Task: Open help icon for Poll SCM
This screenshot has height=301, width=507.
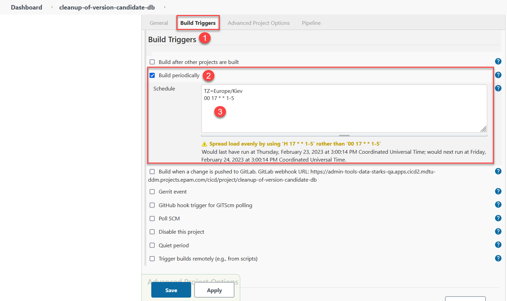Action: coord(498,218)
